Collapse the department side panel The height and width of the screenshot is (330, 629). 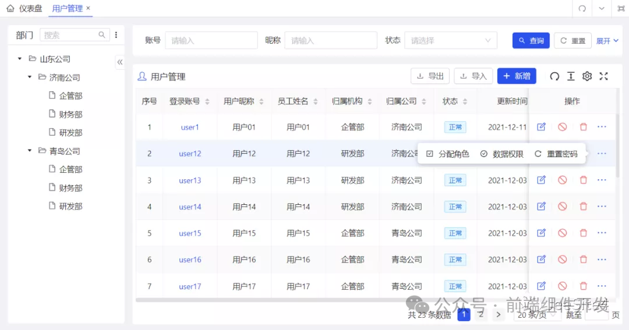pyautogui.click(x=119, y=62)
